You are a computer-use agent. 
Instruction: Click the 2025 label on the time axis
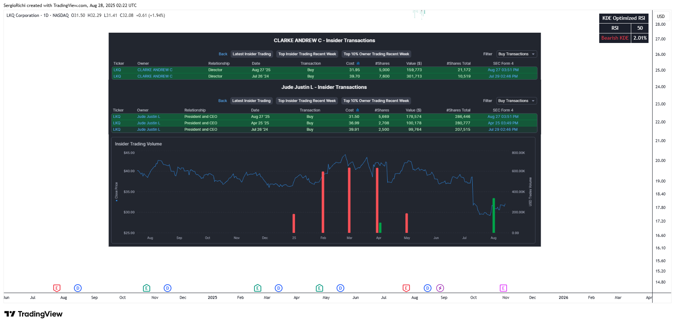[212, 297]
